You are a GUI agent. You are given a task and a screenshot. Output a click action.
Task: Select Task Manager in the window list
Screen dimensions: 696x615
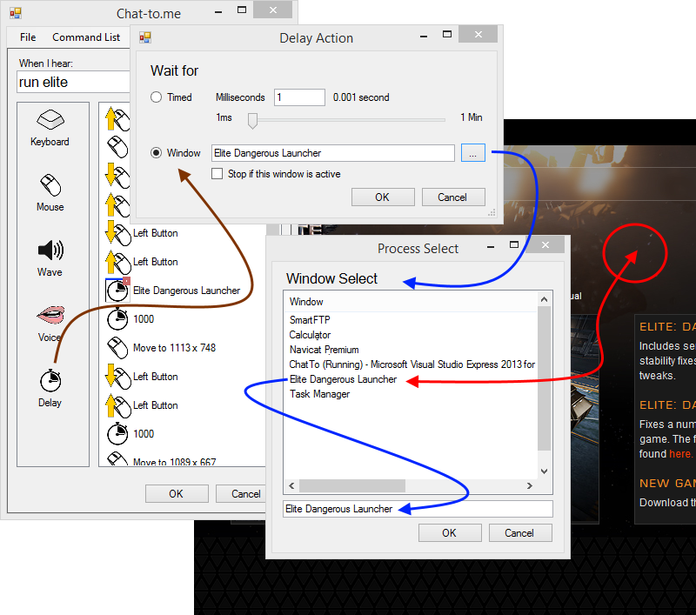click(x=319, y=394)
